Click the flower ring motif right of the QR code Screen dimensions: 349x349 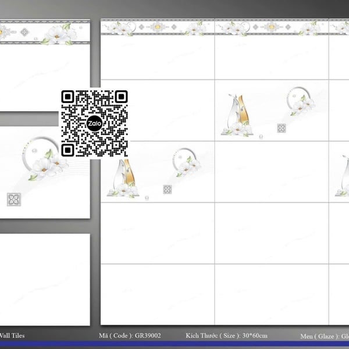[x=187, y=162]
